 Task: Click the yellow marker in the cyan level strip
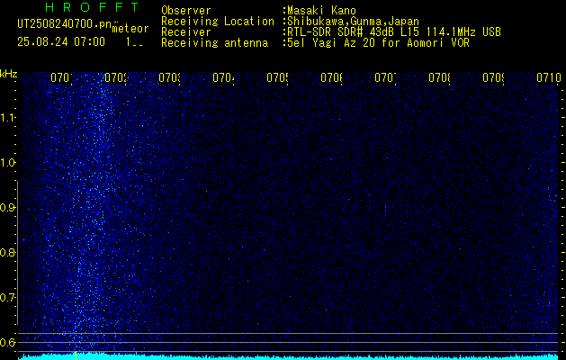pos(76,355)
